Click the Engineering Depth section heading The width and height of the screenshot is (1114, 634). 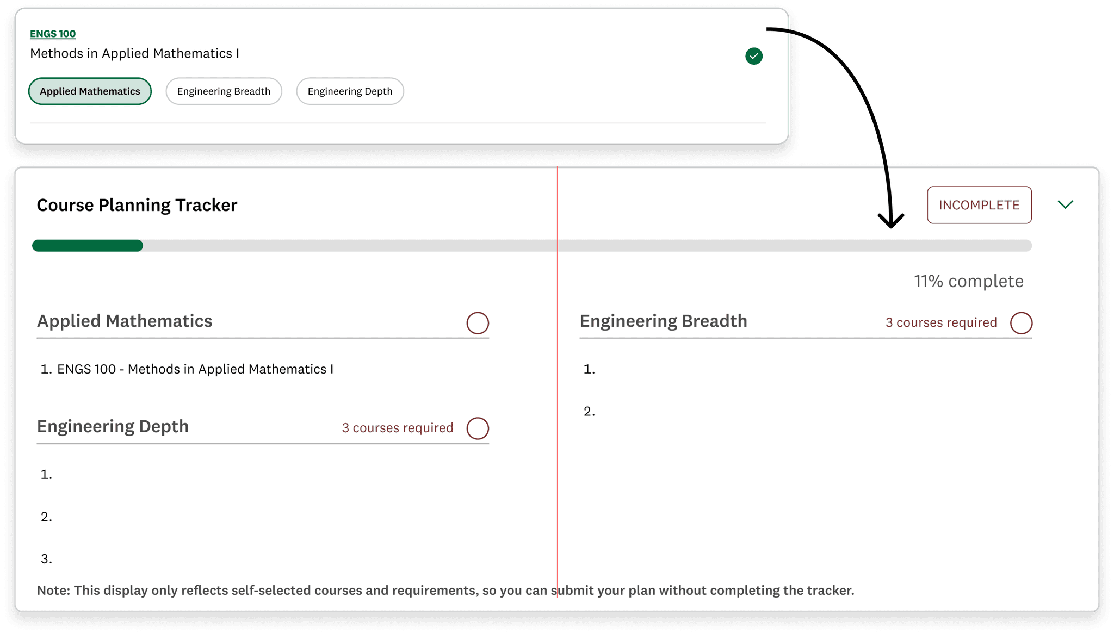(x=113, y=426)
